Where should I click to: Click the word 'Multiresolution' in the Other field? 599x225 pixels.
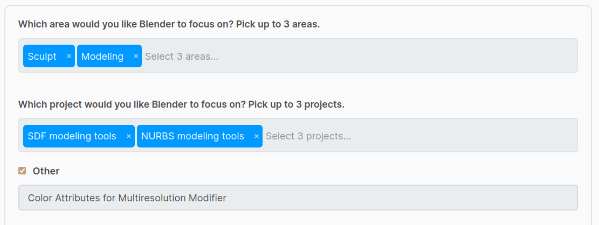coord(152,198)
